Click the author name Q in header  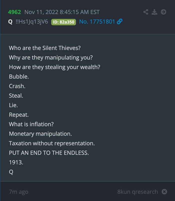coord(10,22)
